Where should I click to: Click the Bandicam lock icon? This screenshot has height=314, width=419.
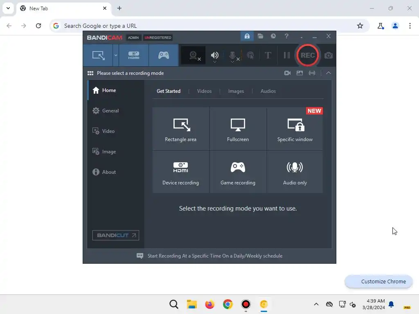[247, 36]
